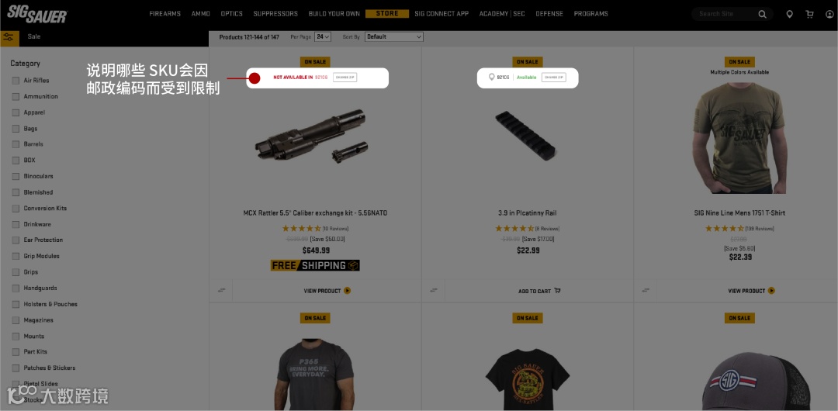Open the Per Page 24 dropdown
The width and height of the screenshot is (838, 411).
(x=323, y=37)
